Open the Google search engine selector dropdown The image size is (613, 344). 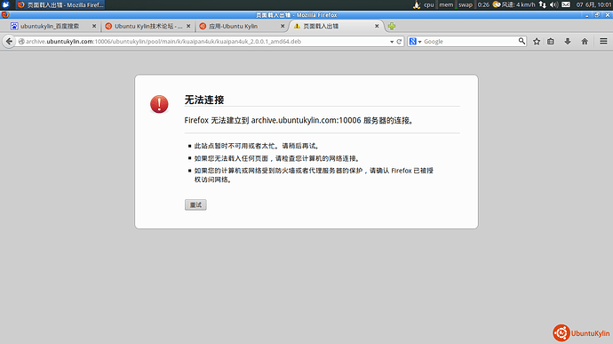coord(415,42)
